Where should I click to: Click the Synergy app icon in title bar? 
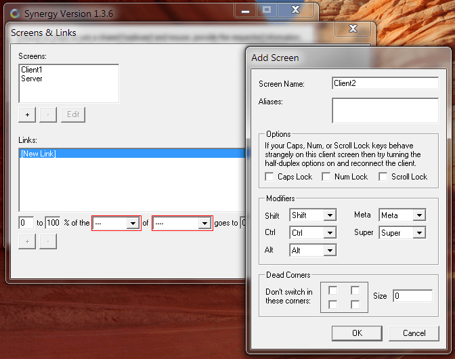(x=15, y=14)
